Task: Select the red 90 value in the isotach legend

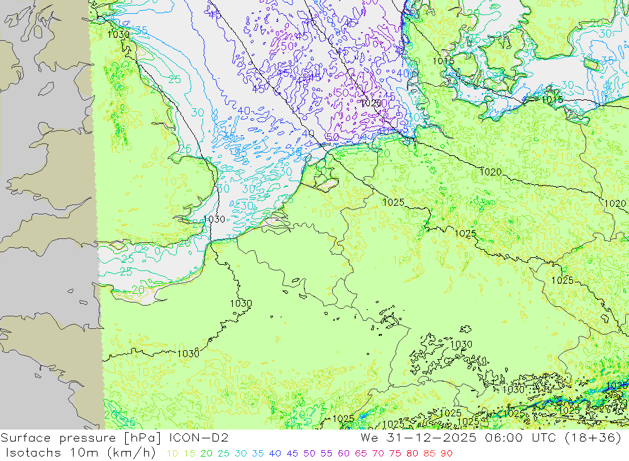Action: coord(447,453)
